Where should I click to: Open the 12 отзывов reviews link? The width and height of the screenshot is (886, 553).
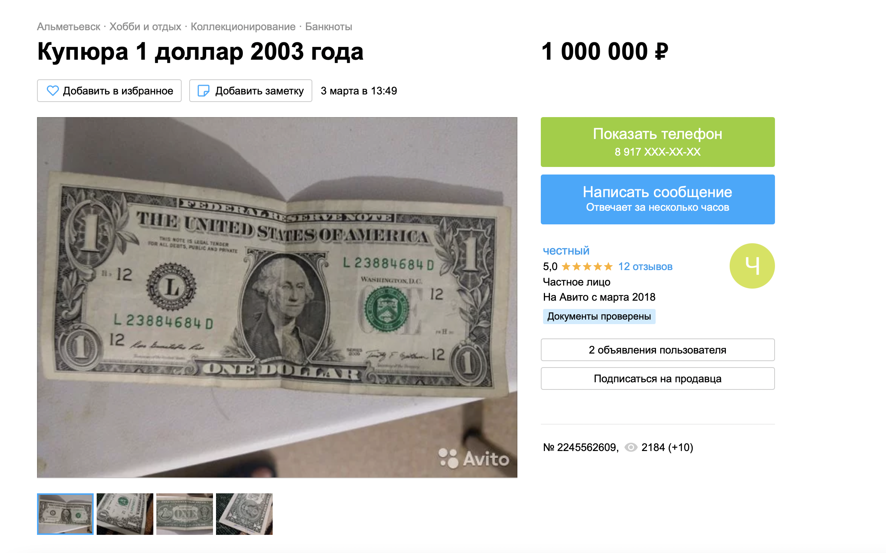[645, 267]
